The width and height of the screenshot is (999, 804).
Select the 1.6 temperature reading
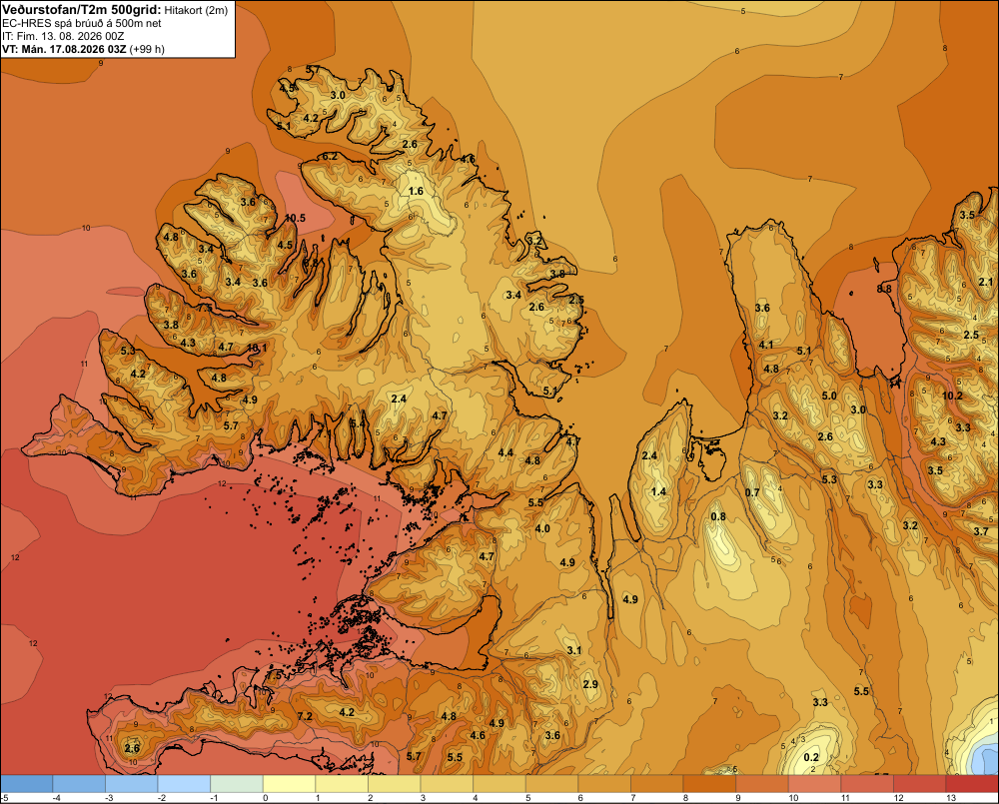coord(416,191)
